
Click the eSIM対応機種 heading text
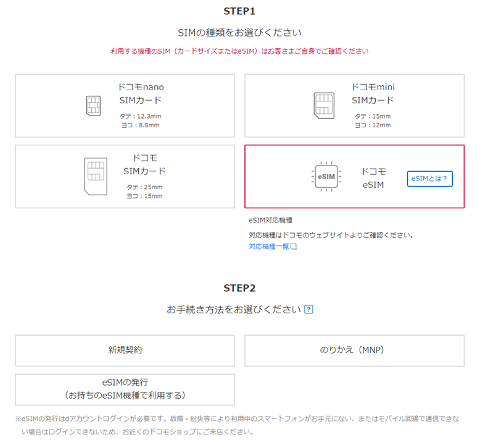tap(270, 220)
